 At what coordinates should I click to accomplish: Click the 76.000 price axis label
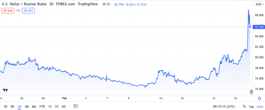click(x=259, y=78)
